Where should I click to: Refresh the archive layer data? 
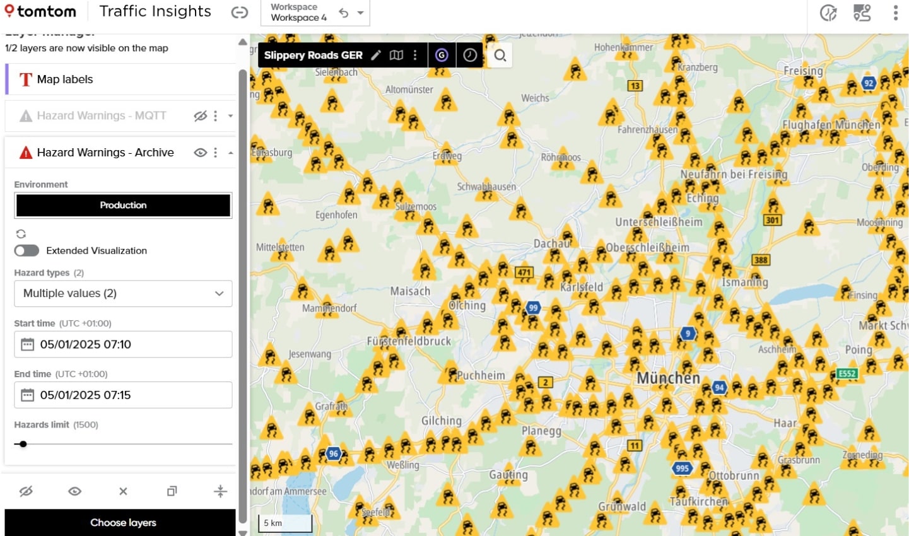point(21,234)
